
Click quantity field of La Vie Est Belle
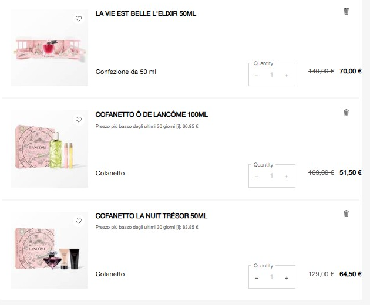click(x=271, y=75)
